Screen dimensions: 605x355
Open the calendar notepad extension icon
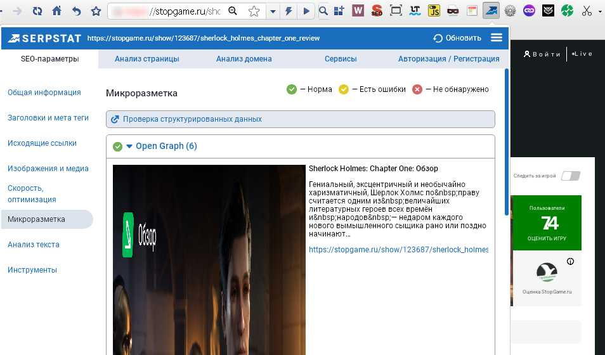[x=472, y=11]
